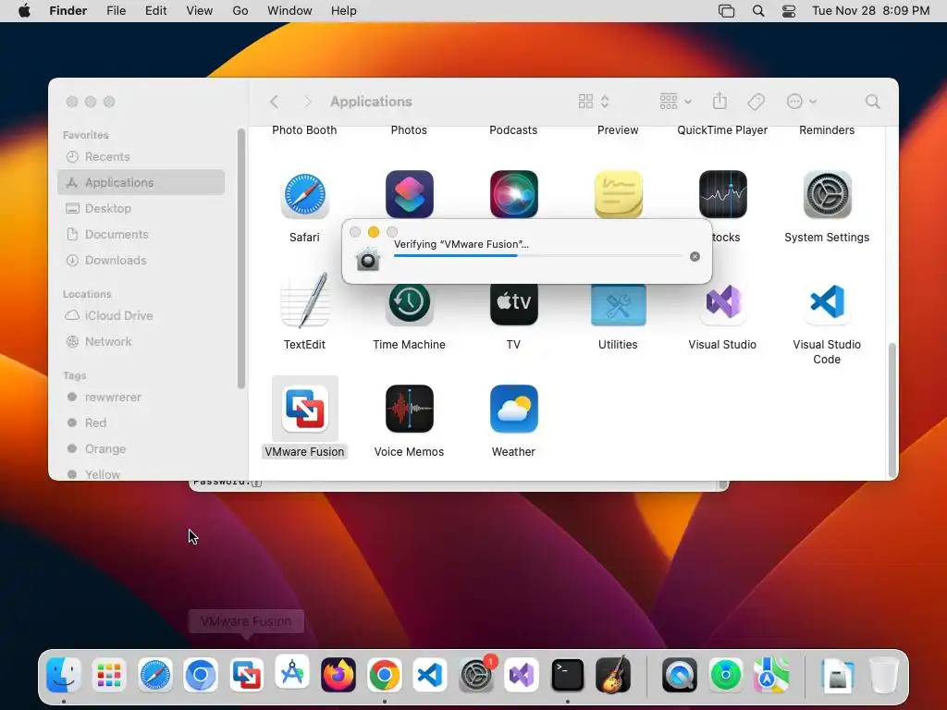
Task: Open Documents from the Finder sidebar
Action: pos(141,234)
